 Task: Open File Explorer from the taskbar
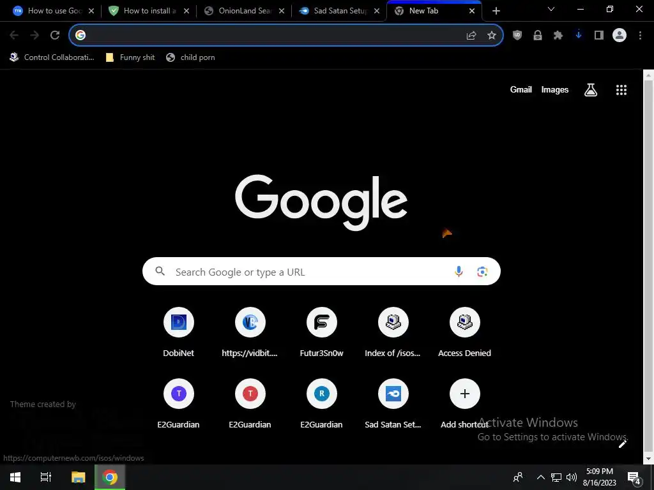[x=78, y=477]
